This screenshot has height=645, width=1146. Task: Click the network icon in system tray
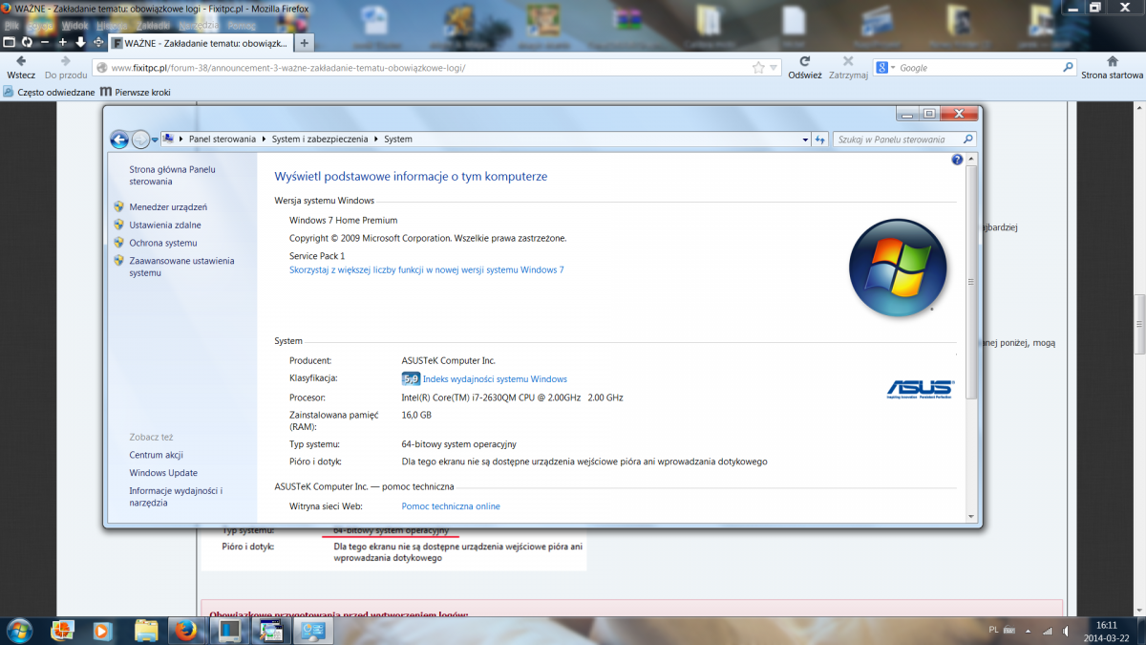click(x=1049, y=632)
